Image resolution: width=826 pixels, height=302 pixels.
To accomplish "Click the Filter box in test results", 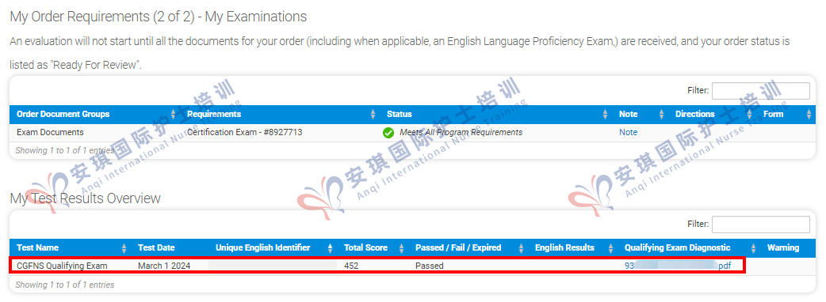I will pos(761,225).
